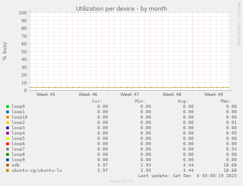Click the 10 y-axis value

(x=24, y=83)
